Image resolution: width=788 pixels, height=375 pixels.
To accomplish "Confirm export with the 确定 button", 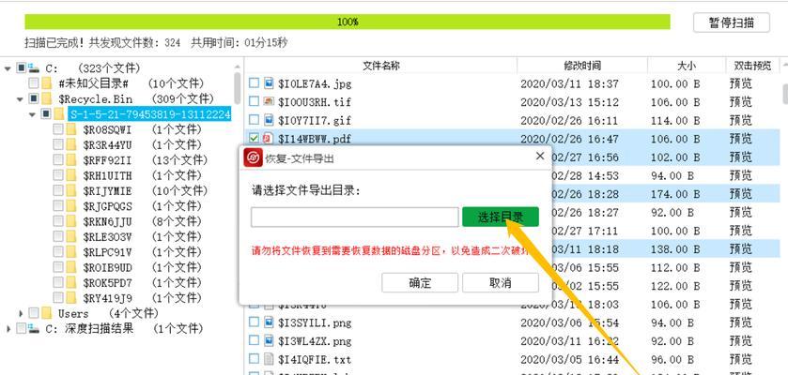I will tap(420, 283).
